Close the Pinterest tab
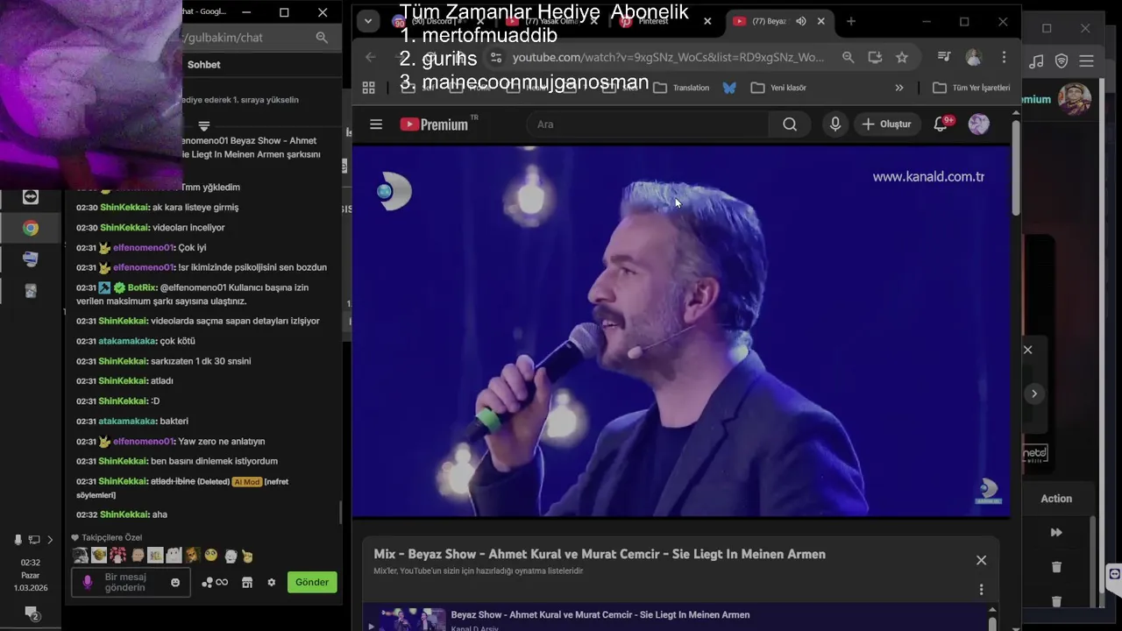1122x631 pixels. [x=707, y=21]
